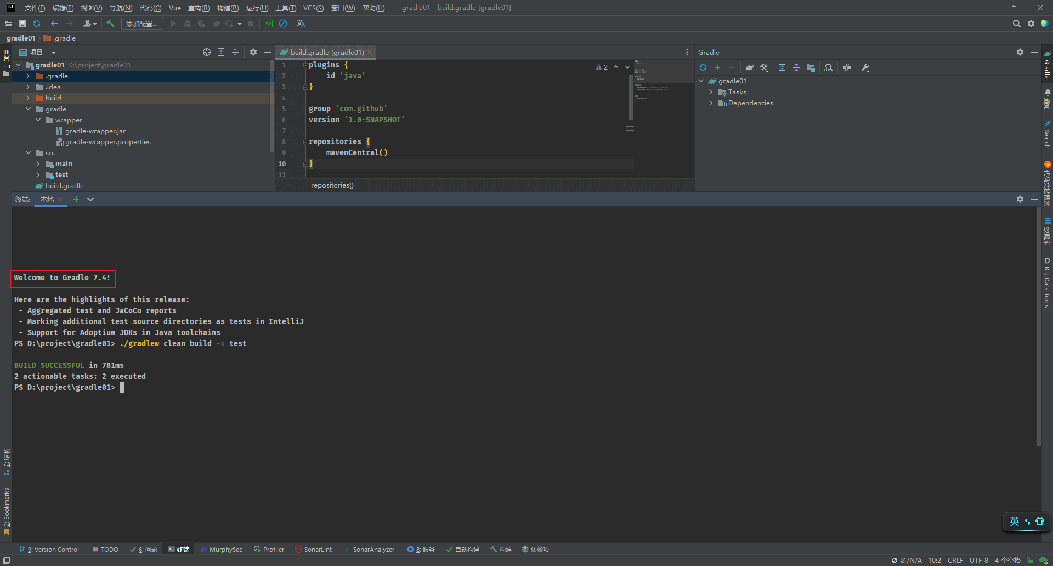The width and height of the screenshot is (1053, 566).
Task: Open Project panel options gear
Action: coord(253,52)
